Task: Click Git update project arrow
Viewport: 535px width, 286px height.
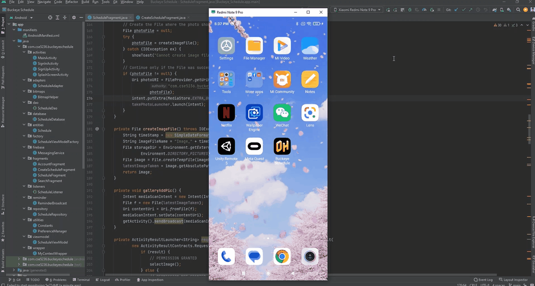Action: click(456, 9)
